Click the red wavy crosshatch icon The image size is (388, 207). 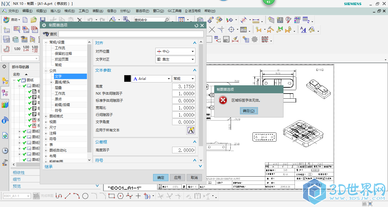click(265, 39)
